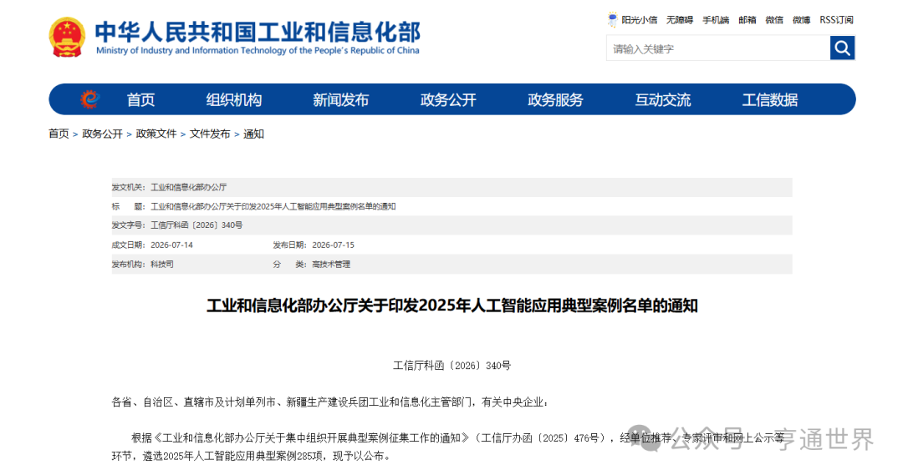Open the 首页 navigation menu item

140,100
